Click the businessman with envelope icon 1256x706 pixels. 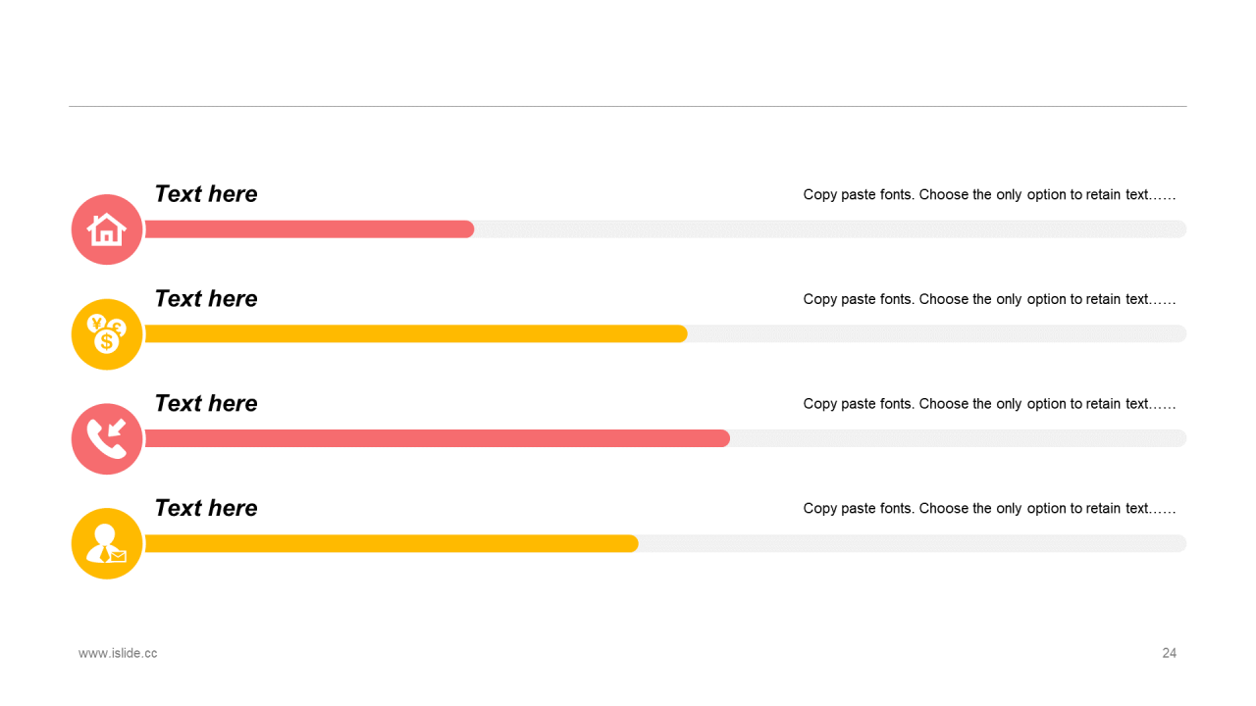point(107,543)
